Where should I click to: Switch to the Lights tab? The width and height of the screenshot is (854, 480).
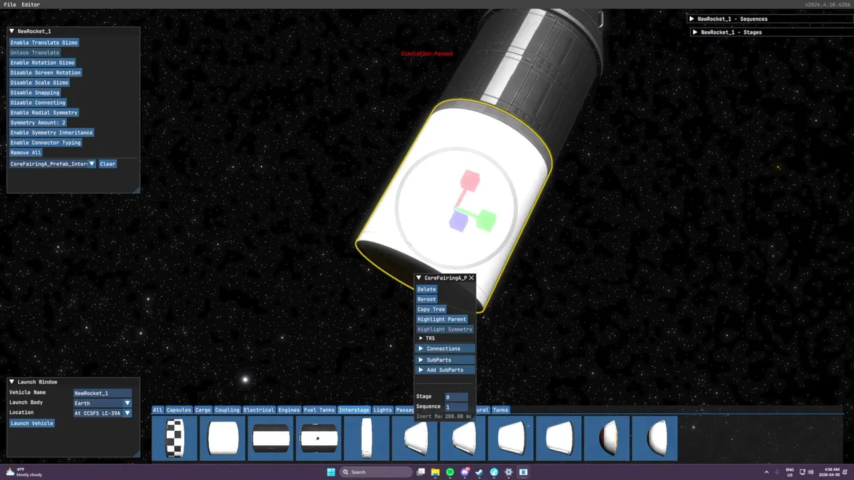point(382,410)
